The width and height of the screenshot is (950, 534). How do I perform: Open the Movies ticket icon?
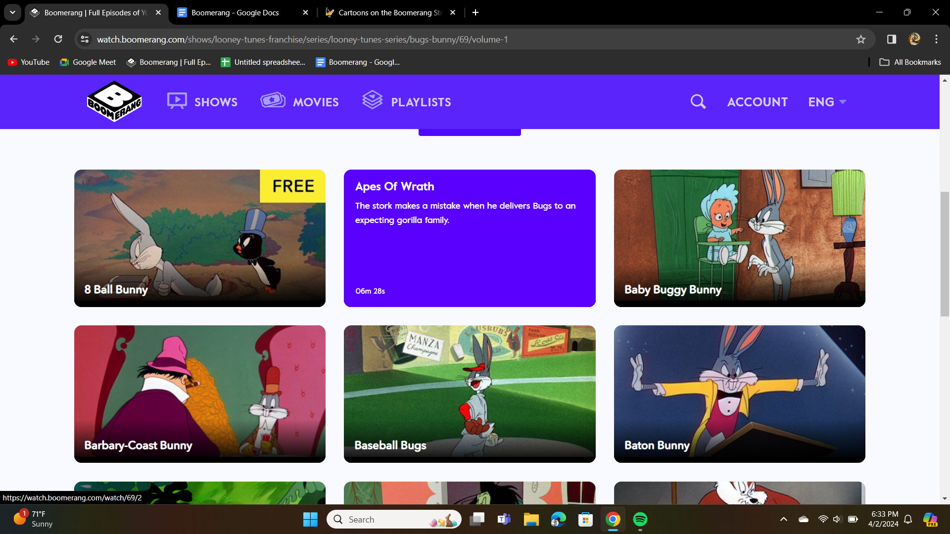(x=273, y=100)
